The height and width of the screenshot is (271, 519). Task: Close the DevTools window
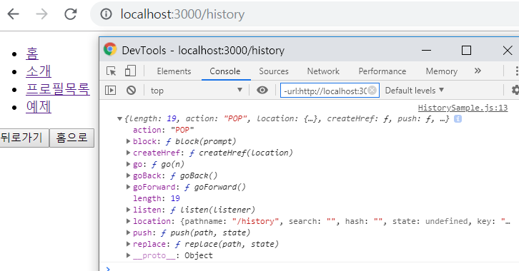pos(508,51)
